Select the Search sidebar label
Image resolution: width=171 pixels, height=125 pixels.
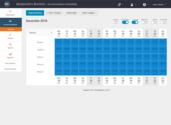[x=10, y=48]
